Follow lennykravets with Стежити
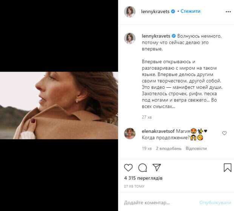Viewport: 234px width, 211px height. coord(190,11)
